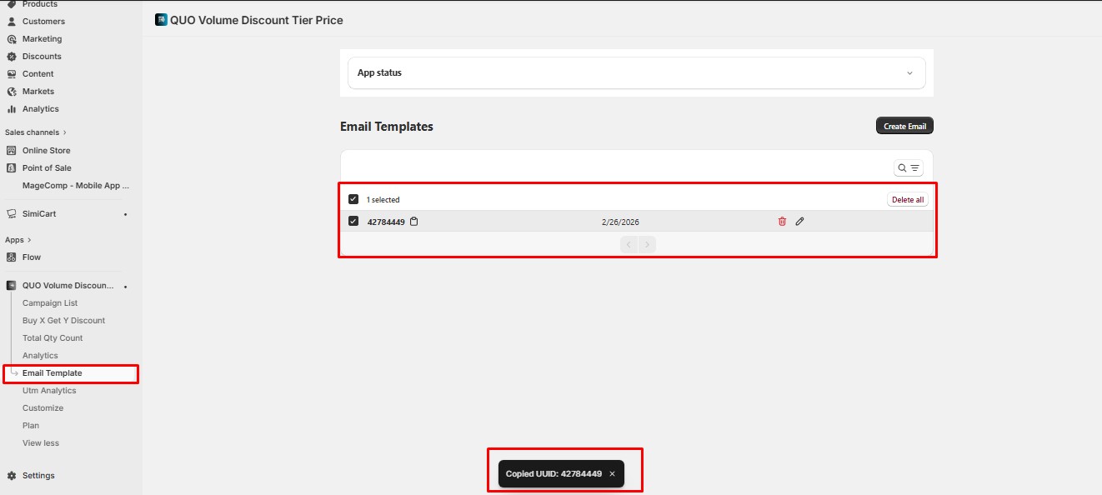Click the Flow app icon

tap(12, 257)
